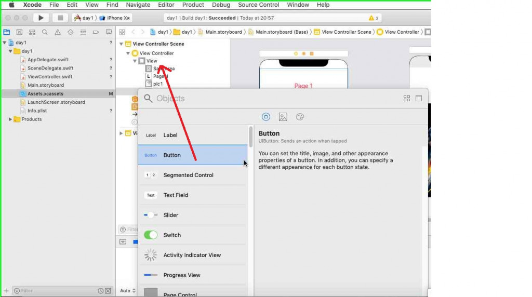The image size is (532, 297).
Task: Open the Breakpoint navigator
Action: [96, 32]
